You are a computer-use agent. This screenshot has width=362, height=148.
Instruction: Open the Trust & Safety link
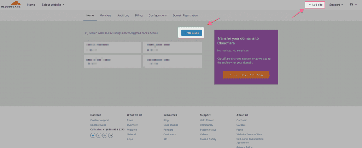click(208, 139)
